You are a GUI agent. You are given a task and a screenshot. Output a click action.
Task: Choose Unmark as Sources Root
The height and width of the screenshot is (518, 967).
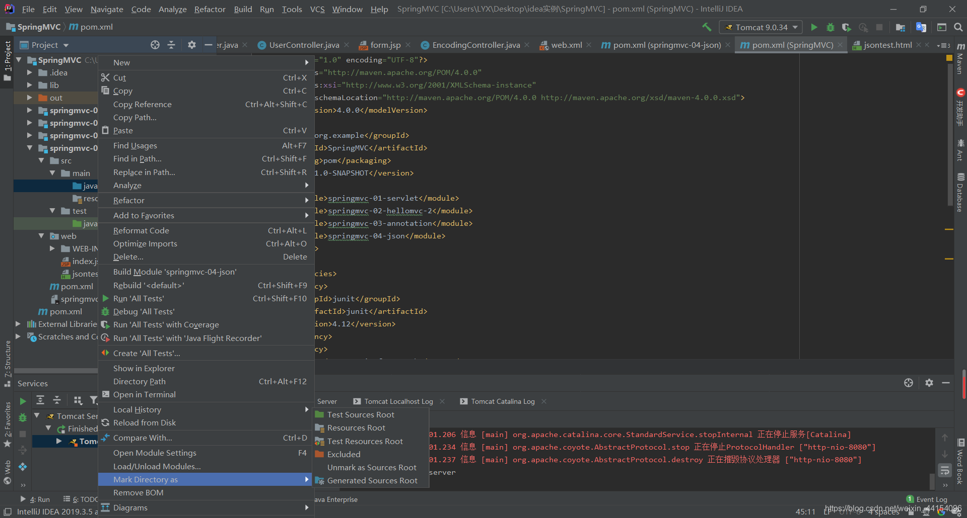(372, 467)
